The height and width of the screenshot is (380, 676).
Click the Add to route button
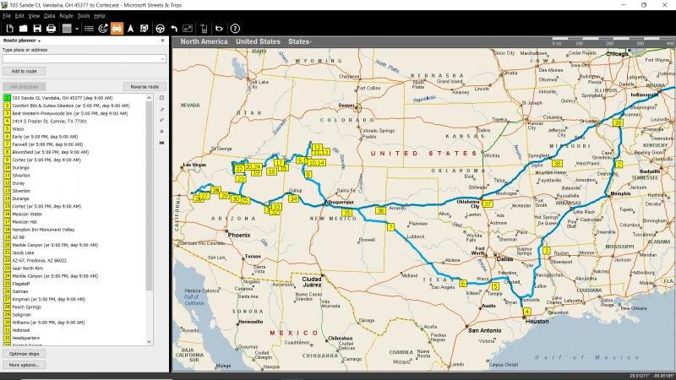(x=25, y=71)
